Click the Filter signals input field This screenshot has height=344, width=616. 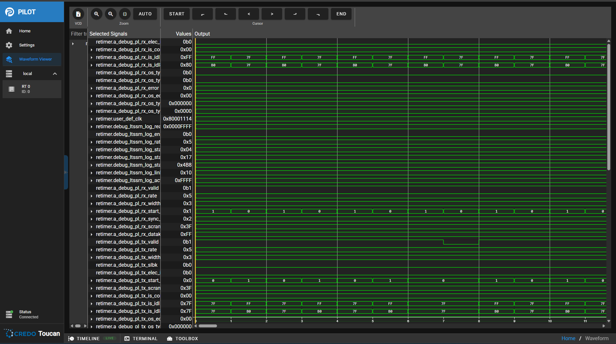tap(78, 34)
